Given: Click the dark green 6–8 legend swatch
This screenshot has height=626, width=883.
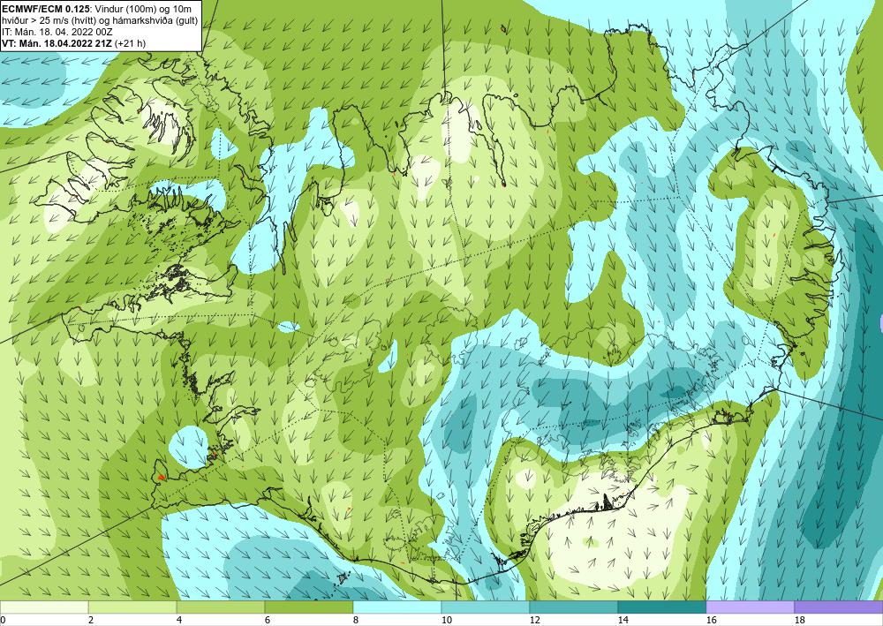Looking at the screenshot, I should (309, 607).
